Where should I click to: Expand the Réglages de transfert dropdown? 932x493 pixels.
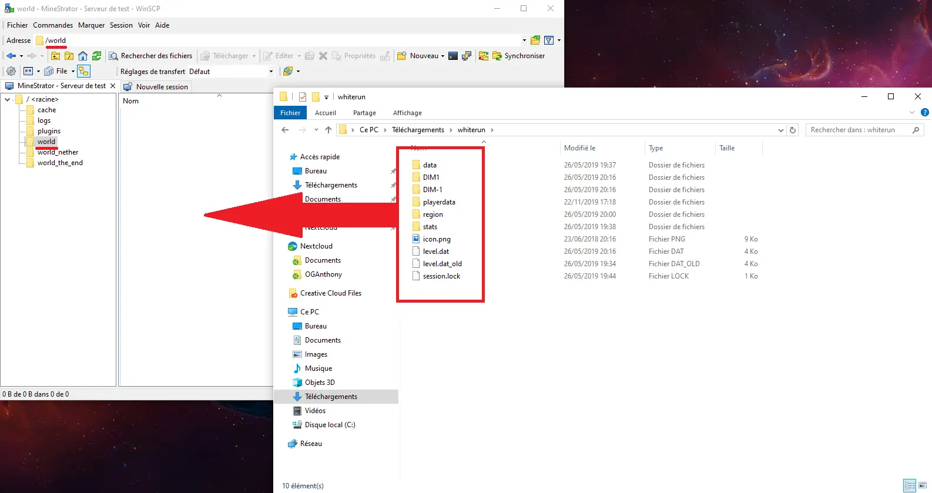pyautogui.click(x=271, y=72)
